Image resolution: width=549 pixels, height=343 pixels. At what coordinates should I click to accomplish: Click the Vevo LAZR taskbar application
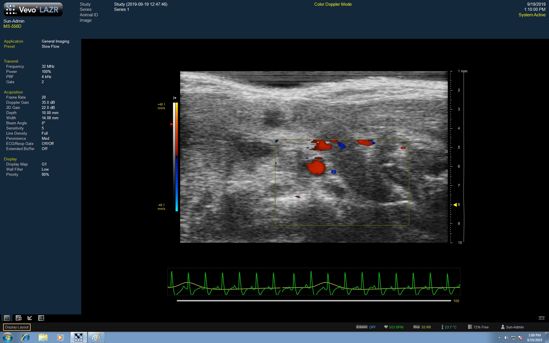click(x=78, y=337)
